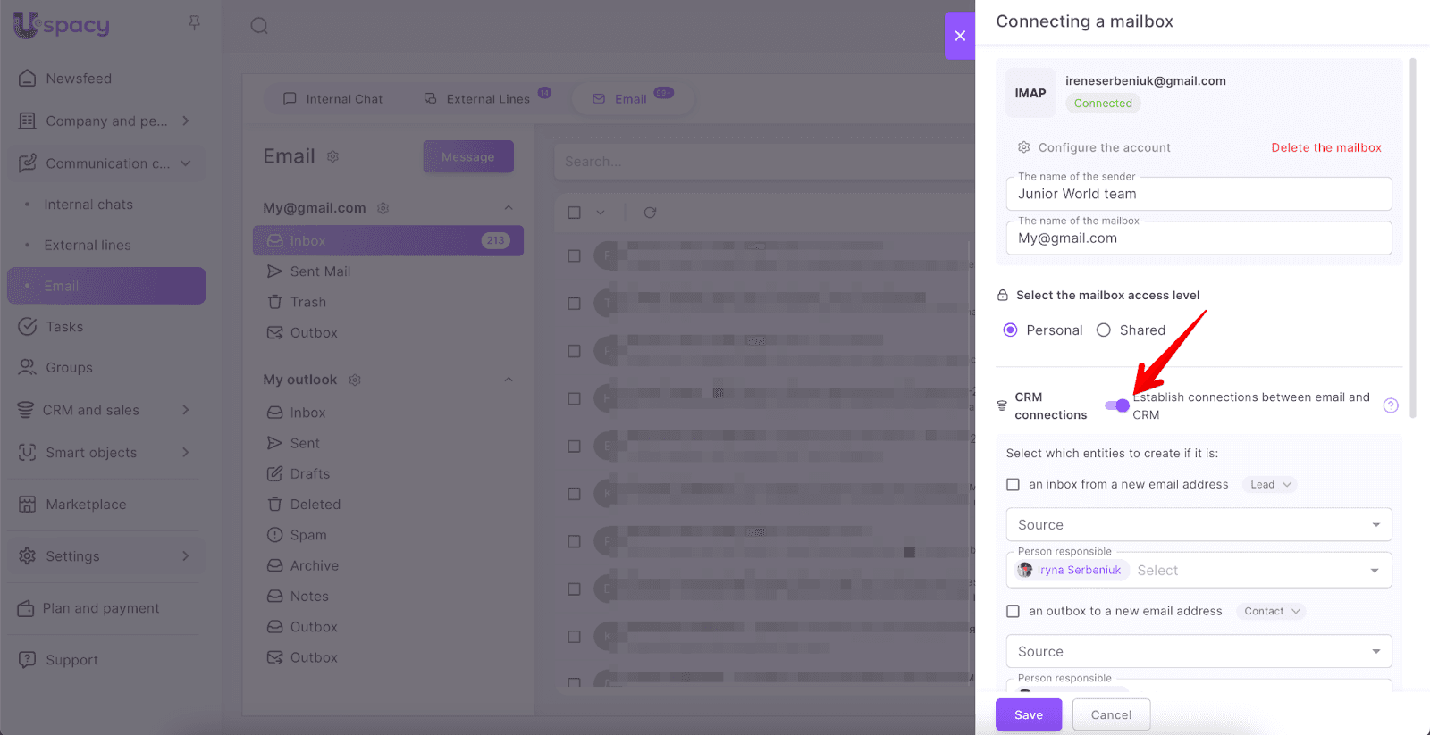Close the Connecting a mailbox panel
1430x735 pixels.
(959, 36)
